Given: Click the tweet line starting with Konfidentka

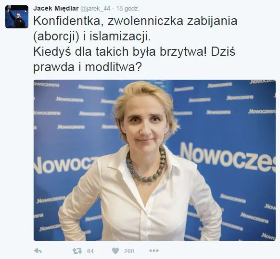Looking at the screenshot, I should tap(135, 21).
